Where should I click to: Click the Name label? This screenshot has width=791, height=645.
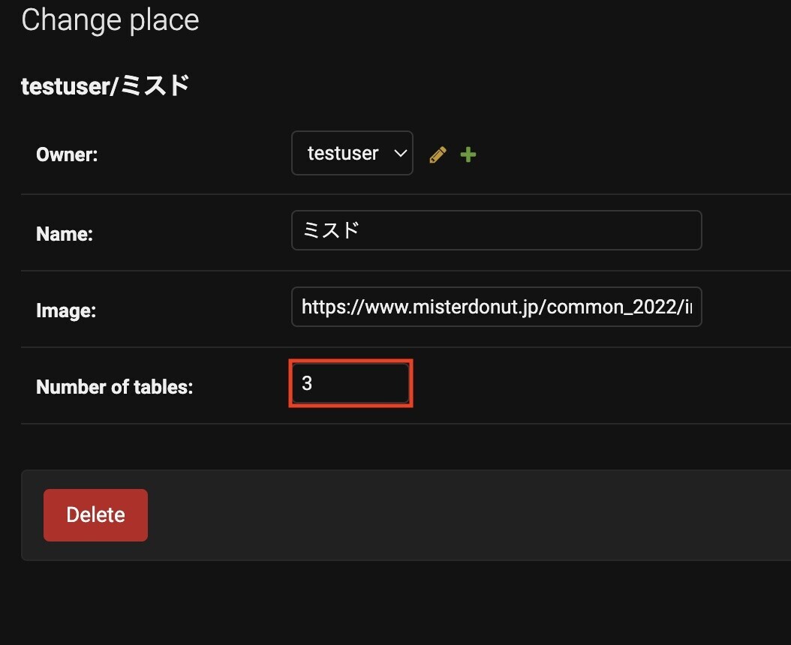(65, 234)
